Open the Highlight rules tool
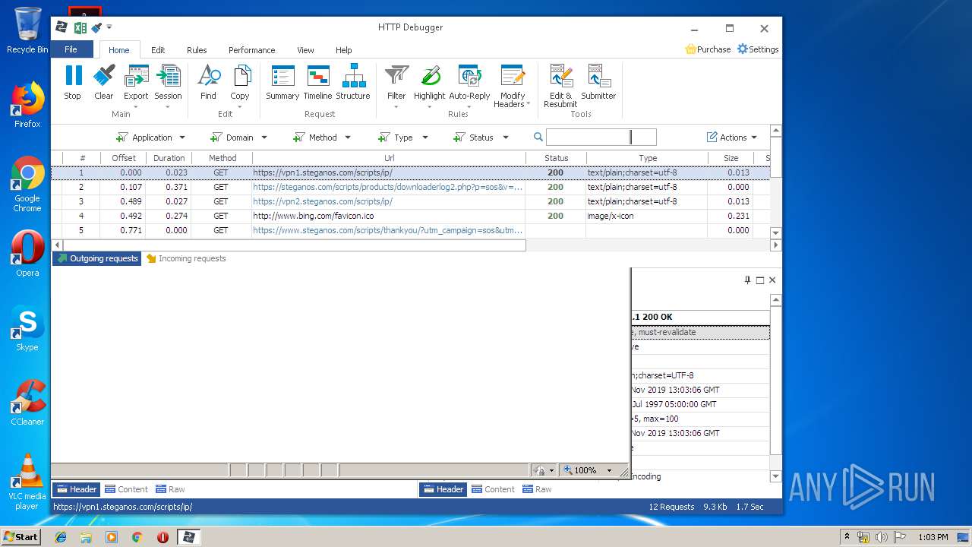 (x=430, y=85)
